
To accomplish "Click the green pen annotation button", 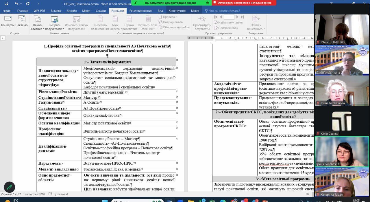I will [9, 187].
